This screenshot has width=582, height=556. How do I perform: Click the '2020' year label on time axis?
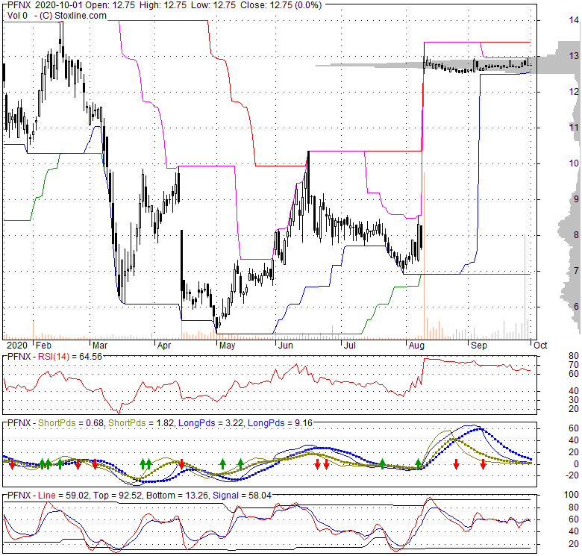click(x=17, y=346)
